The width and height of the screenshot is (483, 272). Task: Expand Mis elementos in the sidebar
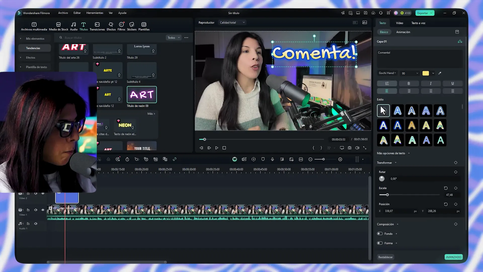click(x=21, y=39)
